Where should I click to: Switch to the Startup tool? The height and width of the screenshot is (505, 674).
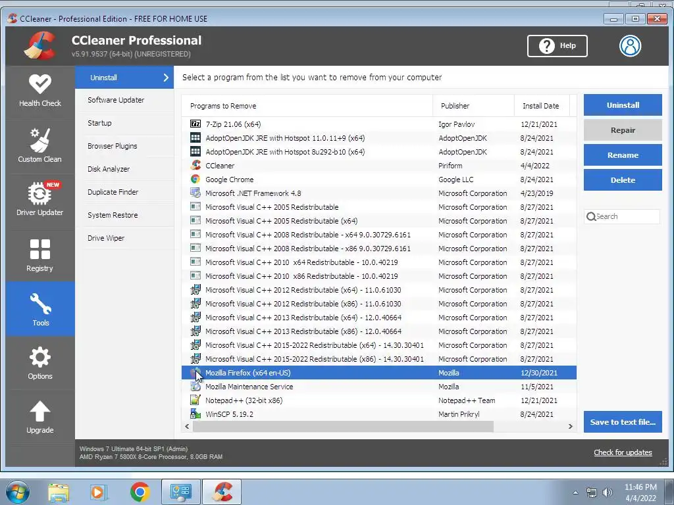tap(124, 123)
